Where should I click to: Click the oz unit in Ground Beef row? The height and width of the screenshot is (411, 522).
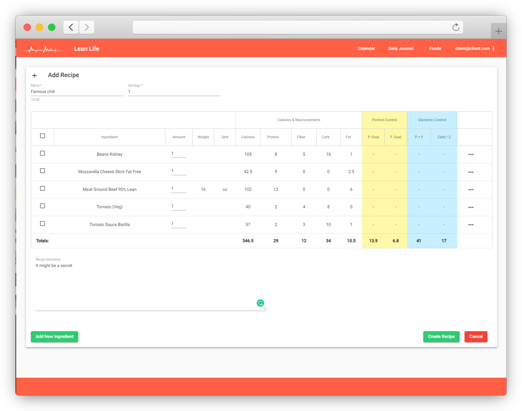coord(225,190)
